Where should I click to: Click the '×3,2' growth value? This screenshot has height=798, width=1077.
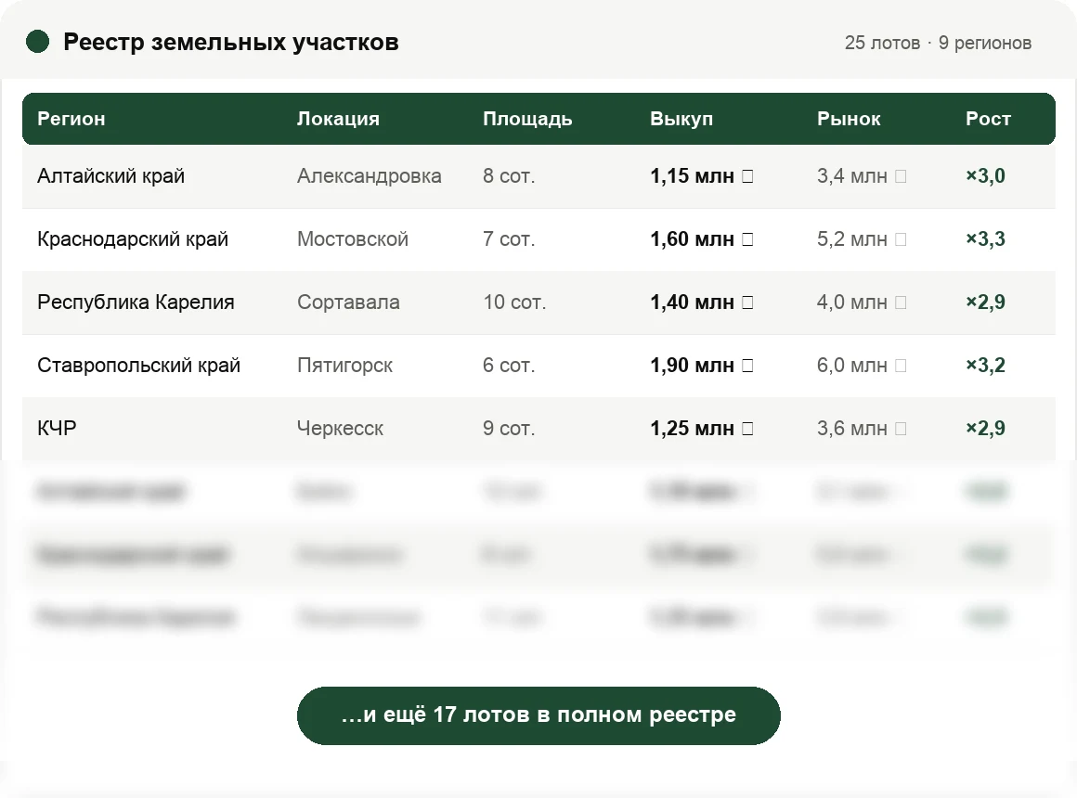[x=986, y=366]
